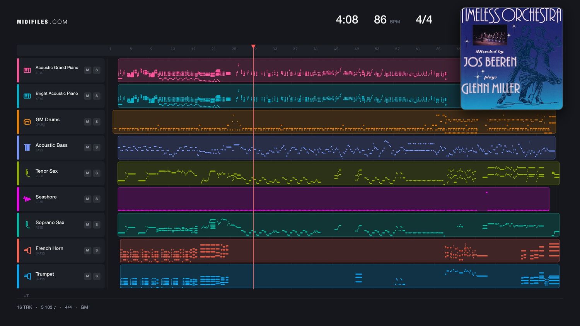Open the Timeless Orchestra album cover
This screenshot has height=326, width=580.
pos(512,58)
